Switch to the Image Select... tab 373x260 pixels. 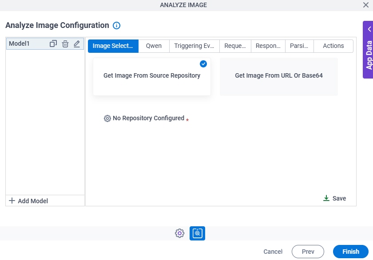113,46
